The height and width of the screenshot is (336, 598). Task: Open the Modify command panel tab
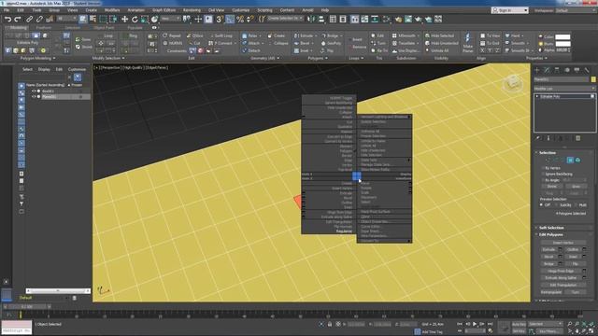coord(547,70)
